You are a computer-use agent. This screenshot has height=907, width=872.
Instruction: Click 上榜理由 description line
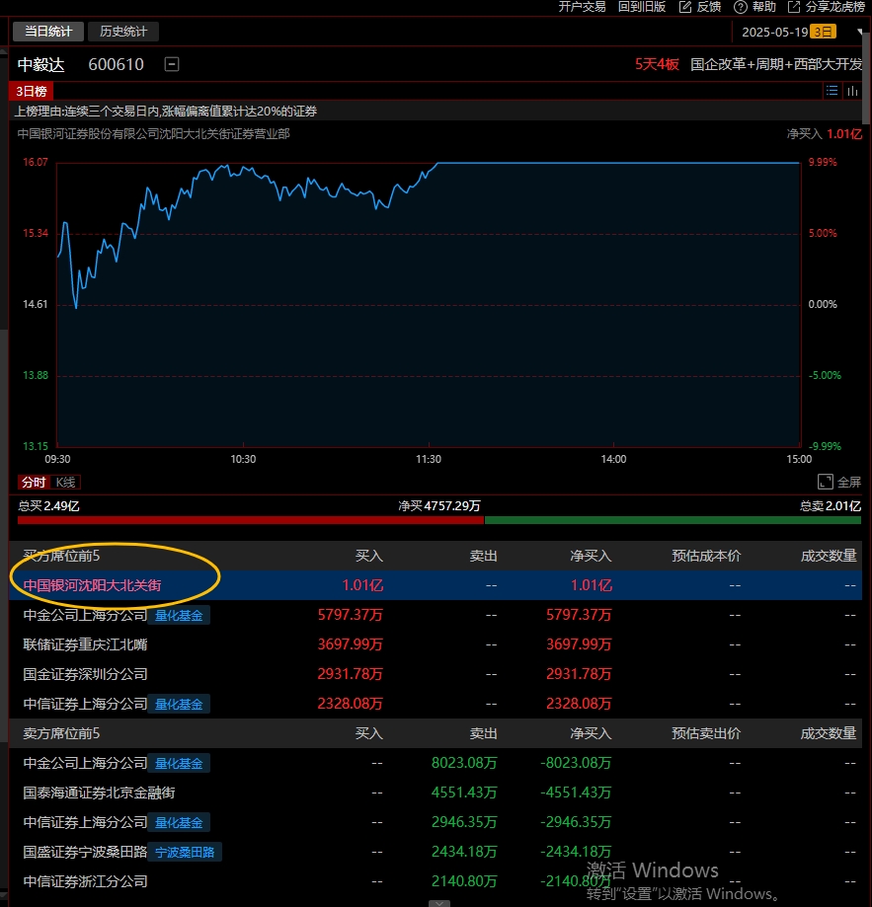[166, 112]
